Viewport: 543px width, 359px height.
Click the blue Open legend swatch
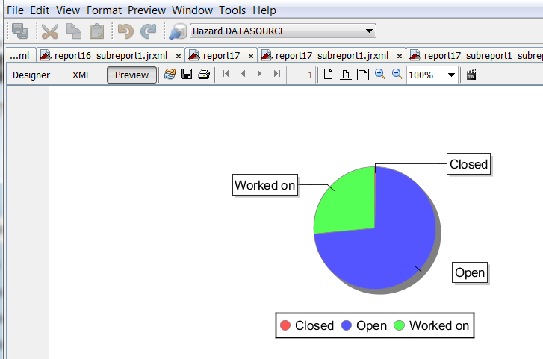coord(347,325)
